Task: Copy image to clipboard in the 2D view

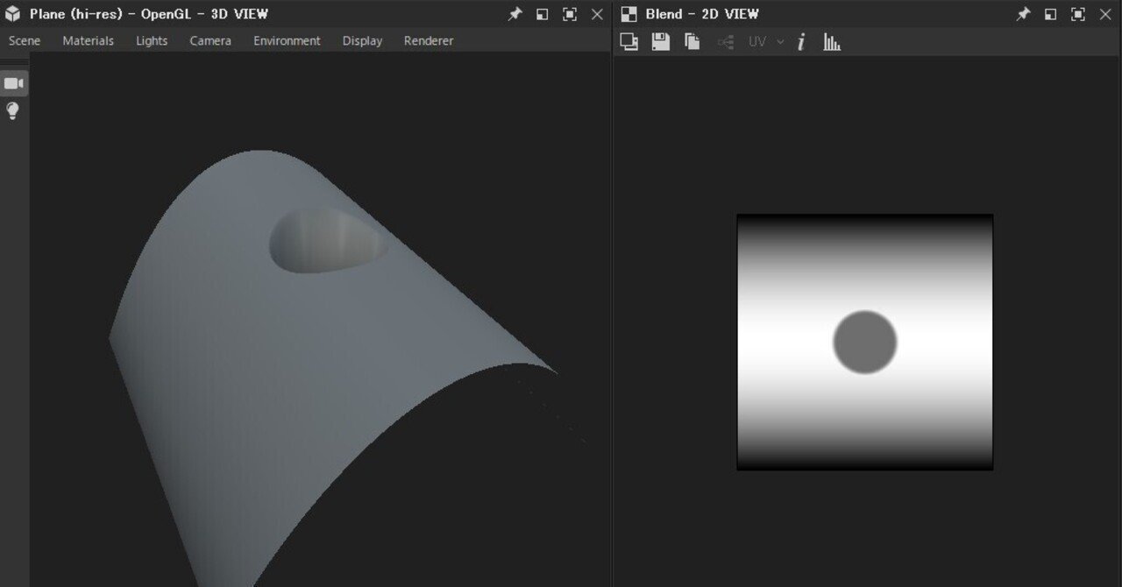Action: (692, 40)
